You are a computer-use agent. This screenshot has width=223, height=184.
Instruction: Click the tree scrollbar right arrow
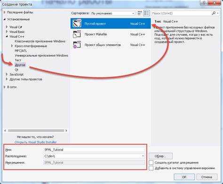coord(66,130)
